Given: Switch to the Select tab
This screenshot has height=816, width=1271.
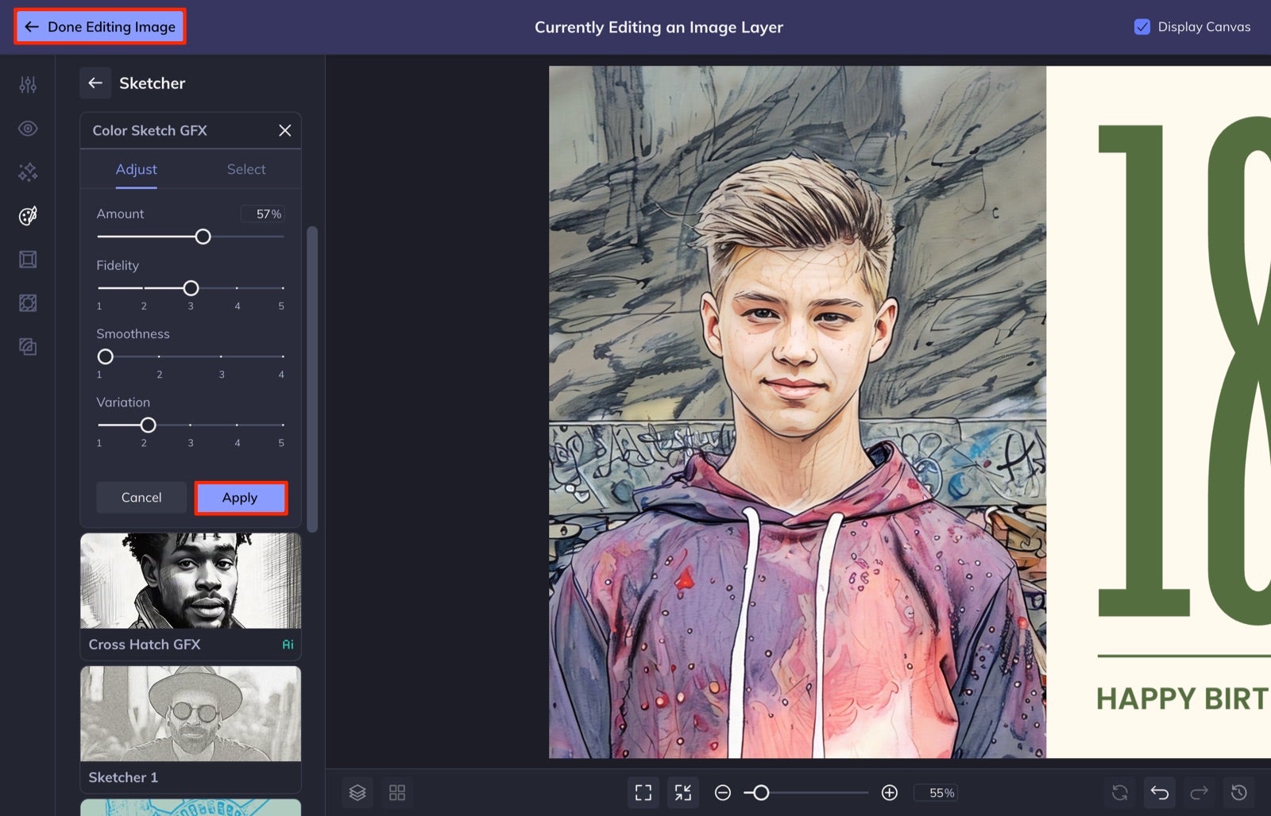Looking at the screenshot, I should 246,169.
